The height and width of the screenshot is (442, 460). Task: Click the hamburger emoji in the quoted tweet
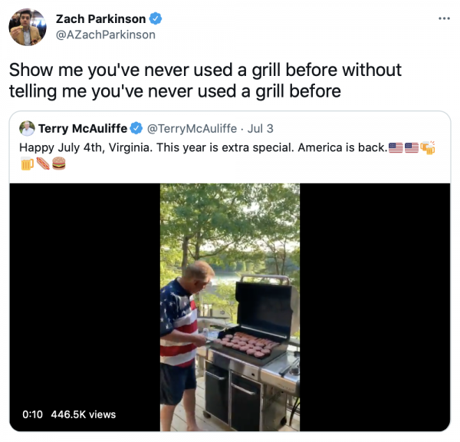[59, 163]
